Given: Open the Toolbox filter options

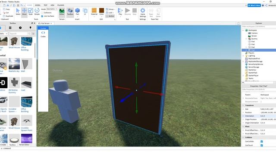Looking at the screenshot, I should [33, 34].
